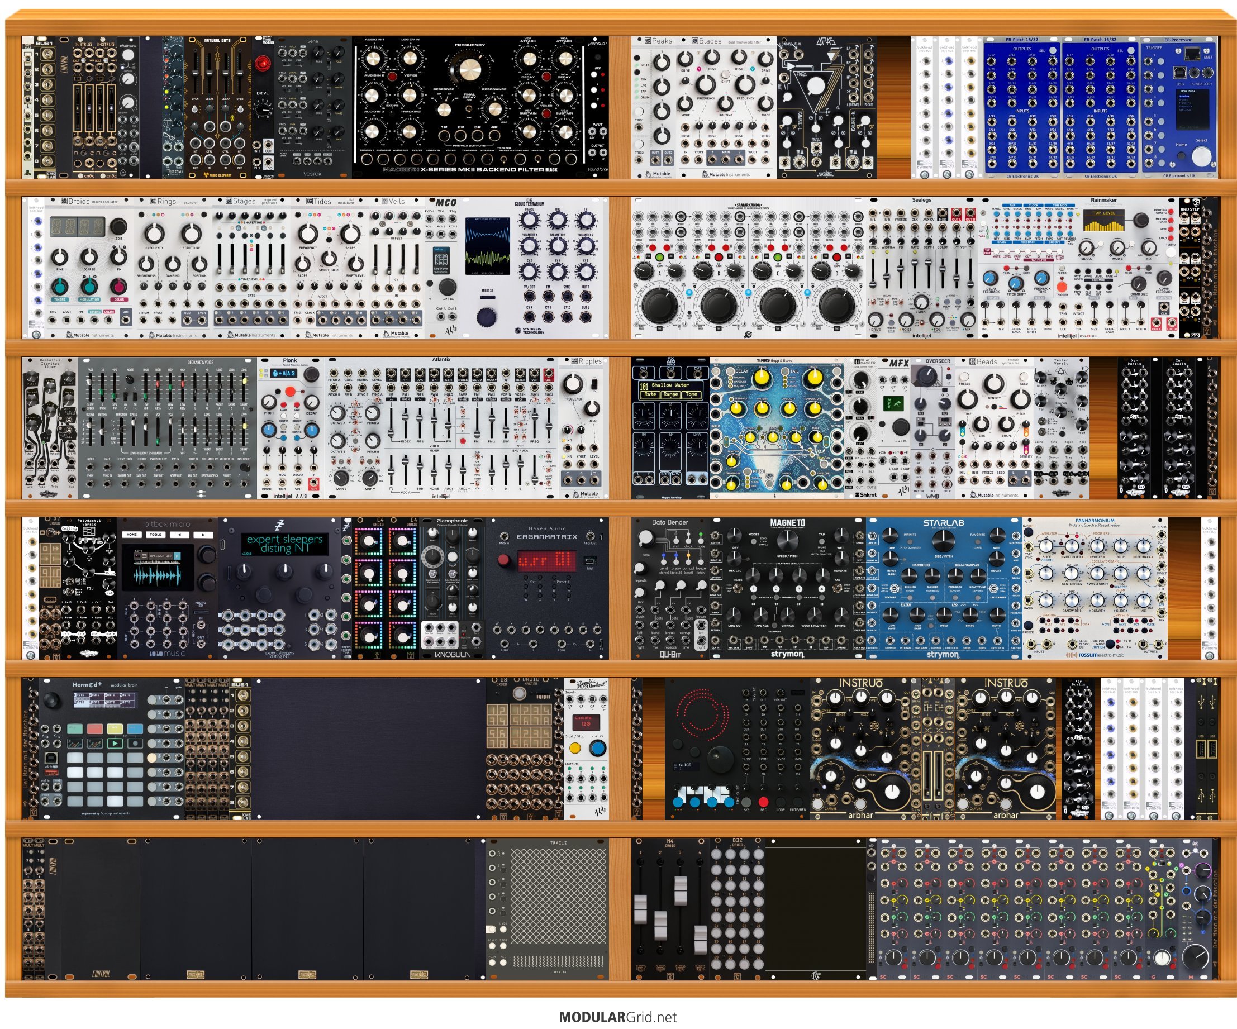The height and width of the screenshot is (1029, 1237).
Task: Click the teal TIMBRE knob on Braids
Action: [x=59, y=286]
